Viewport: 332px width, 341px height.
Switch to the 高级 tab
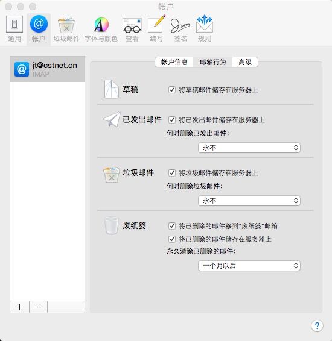245,62
